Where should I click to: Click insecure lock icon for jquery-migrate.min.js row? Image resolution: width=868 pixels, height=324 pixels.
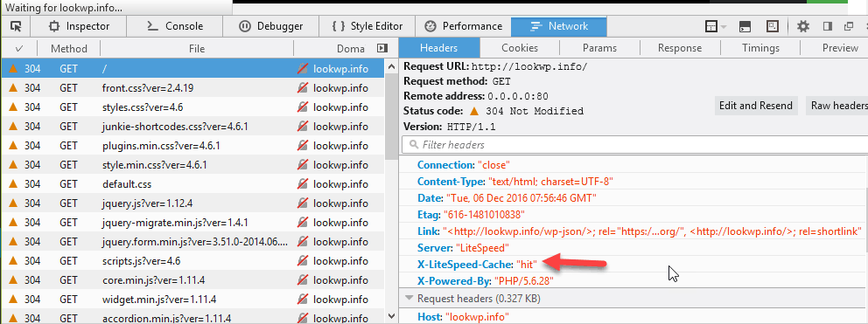302,223
